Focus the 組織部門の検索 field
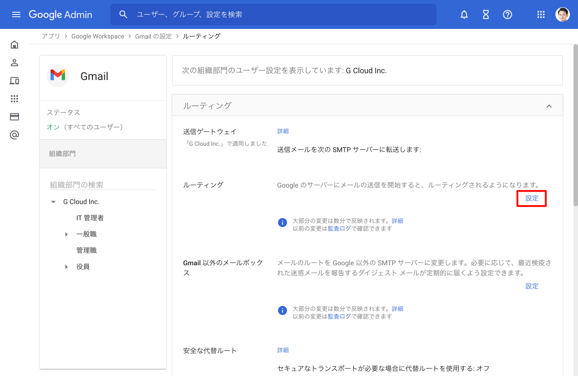The image size is (578, 376). click(x=103, y=184)
